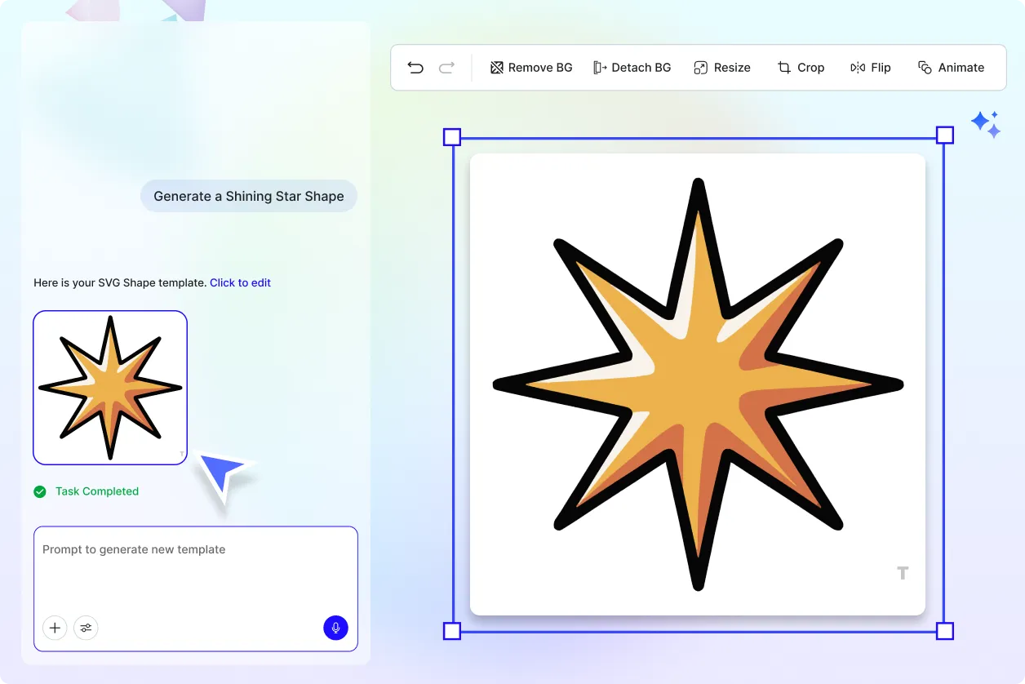The height and width of the screenshot is (684, 1025).
Task: Click the green Task Completed checkmark icon
Action: (40, 491)
